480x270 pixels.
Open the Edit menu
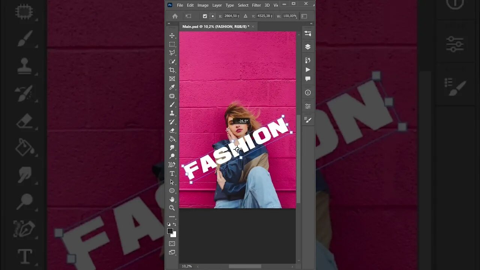[190, 5]
